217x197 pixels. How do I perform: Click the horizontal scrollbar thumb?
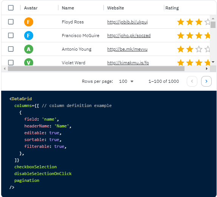tap(96, 68)
